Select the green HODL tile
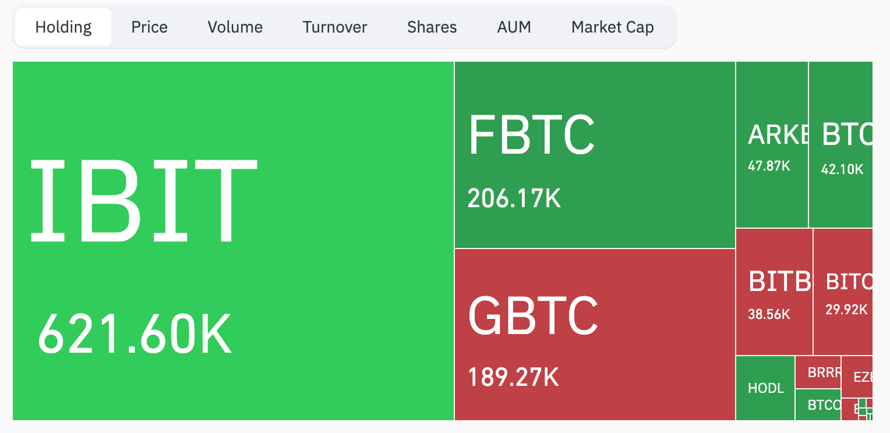Image resolution: width=890 pixels, height=433 pixels. 765,388
